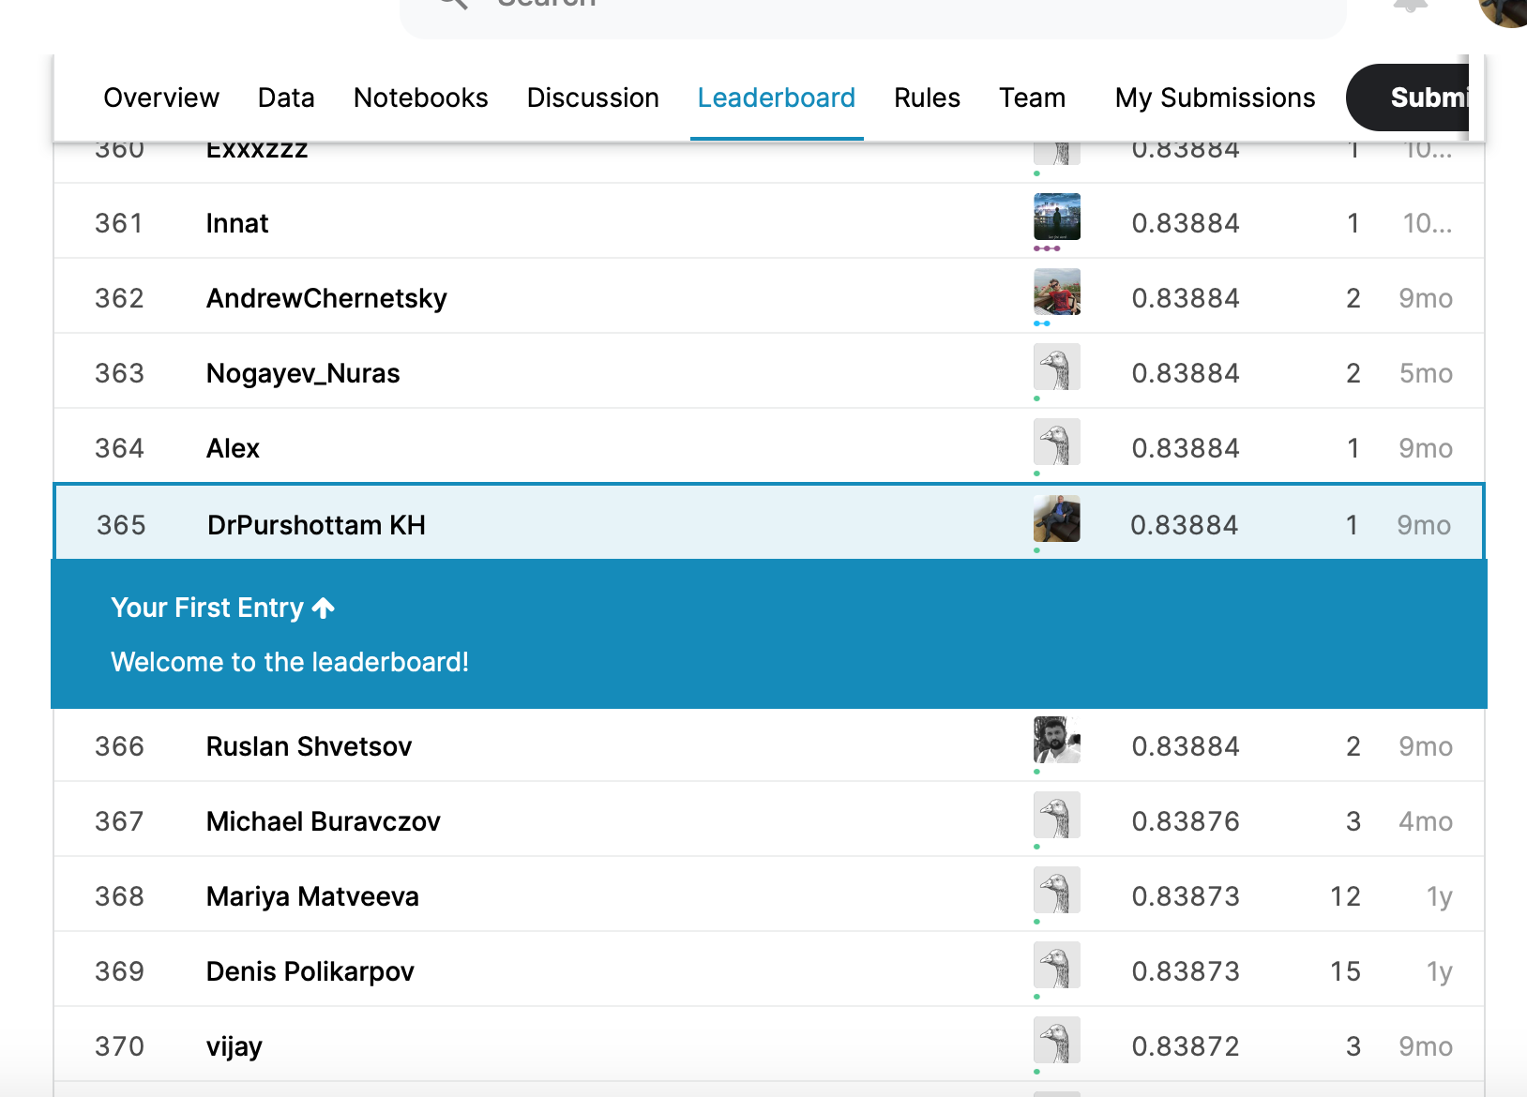Open Michael Buravczov's team name
This screenshot has height=1097, width=1527.
[x=323, y=821]
